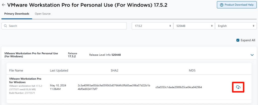This screenshot has height=105, width=258.
Task: Switch to the Open Source tab
Action: (x=43, y=14)
